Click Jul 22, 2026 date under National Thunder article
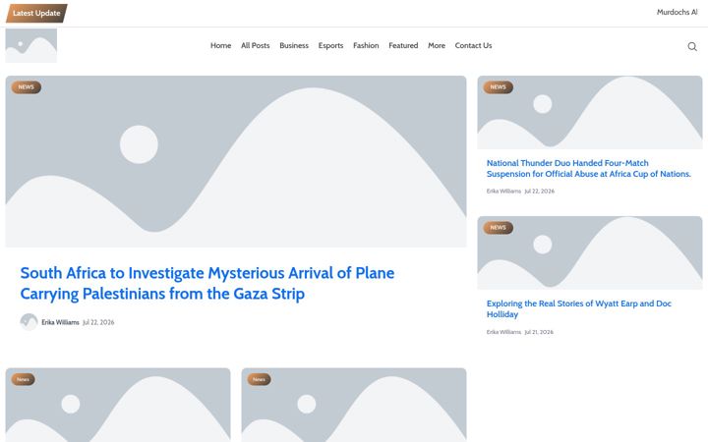 pyautogui.click(x=539, y=192)
